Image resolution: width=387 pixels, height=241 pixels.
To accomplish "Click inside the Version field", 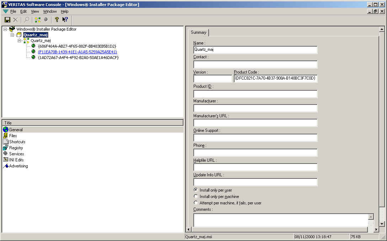I will (x=213, y=79).
